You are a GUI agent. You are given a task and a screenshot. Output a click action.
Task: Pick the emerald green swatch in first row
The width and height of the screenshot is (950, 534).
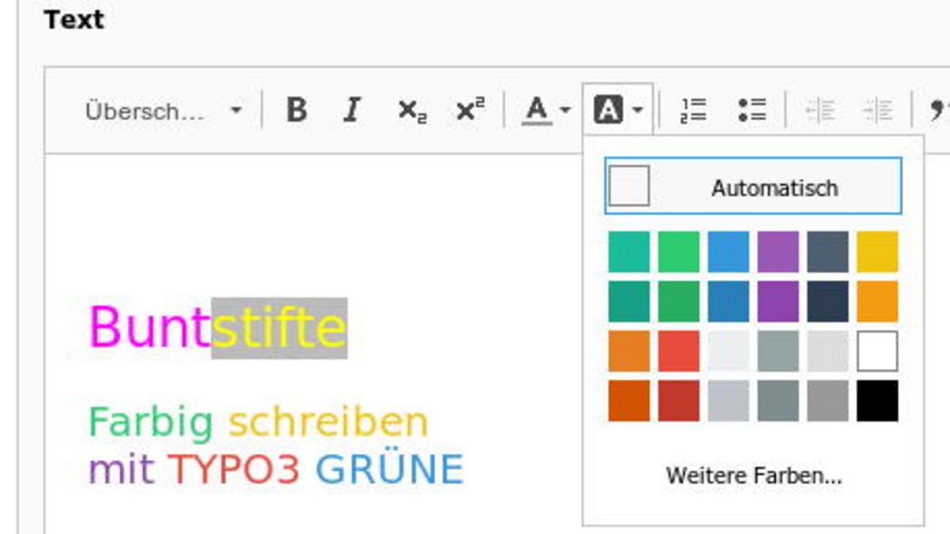(x=678, y=252)
